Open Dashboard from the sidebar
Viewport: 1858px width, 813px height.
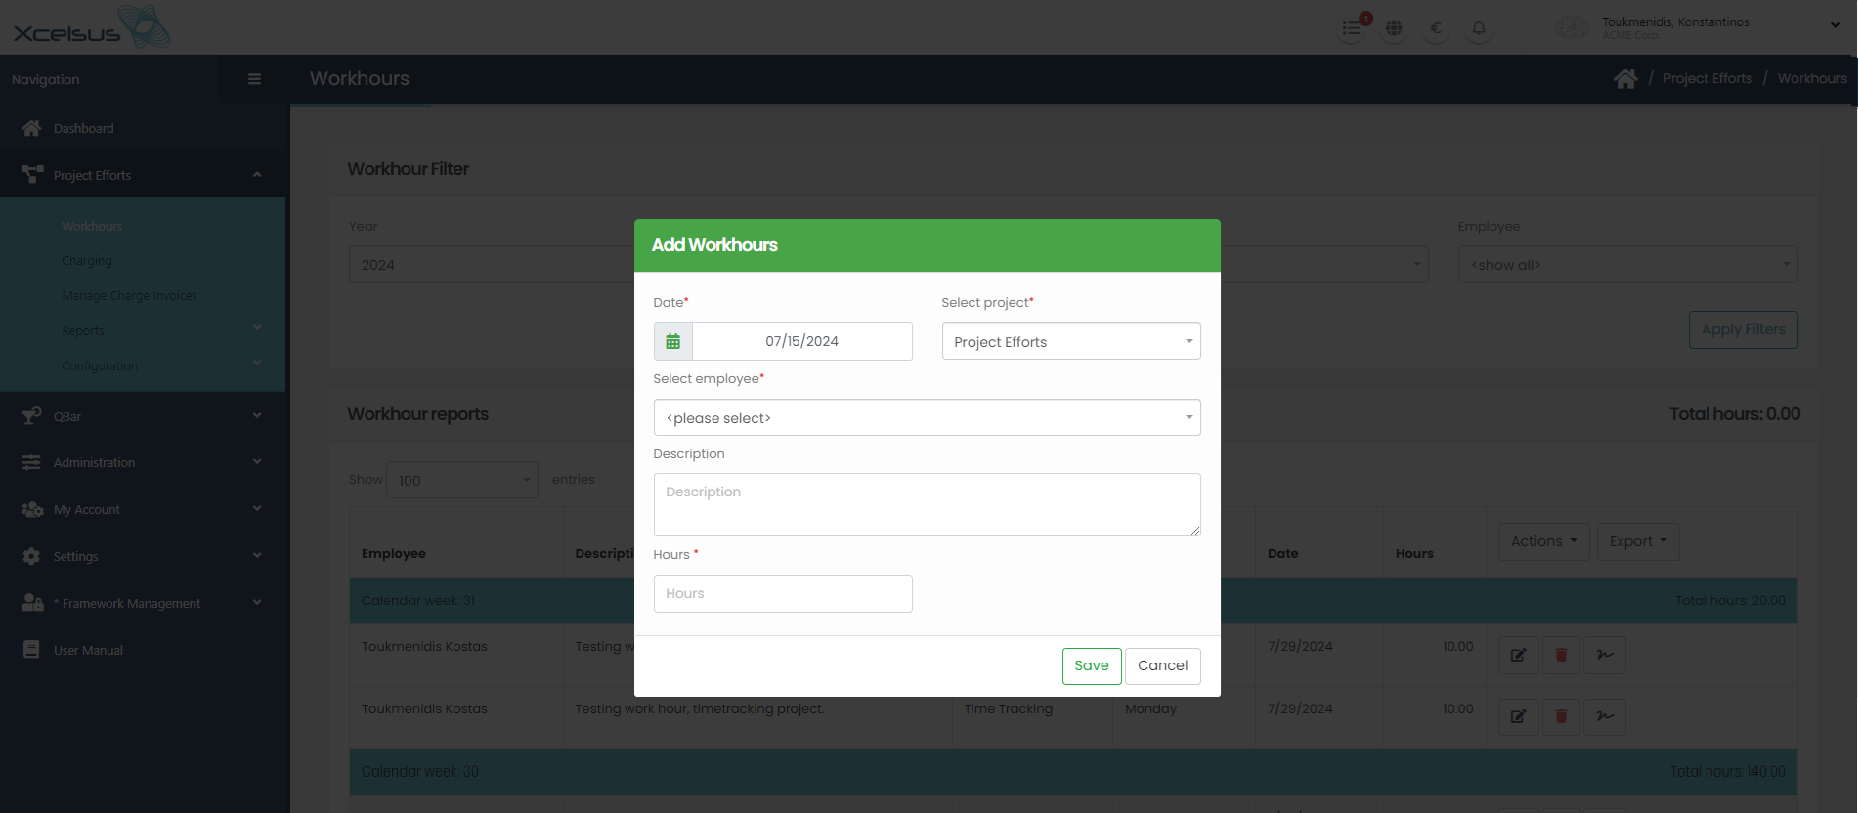tap(83, 128)
